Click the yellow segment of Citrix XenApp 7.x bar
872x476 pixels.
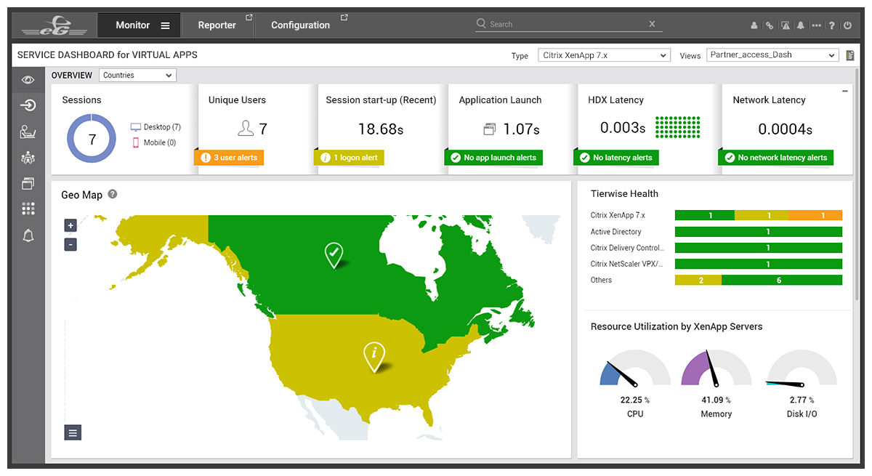[762, 215]
